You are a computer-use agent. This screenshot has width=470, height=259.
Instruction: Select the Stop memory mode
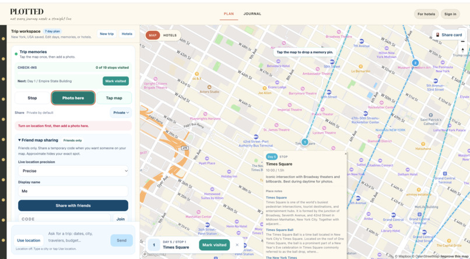pos(32,98)
